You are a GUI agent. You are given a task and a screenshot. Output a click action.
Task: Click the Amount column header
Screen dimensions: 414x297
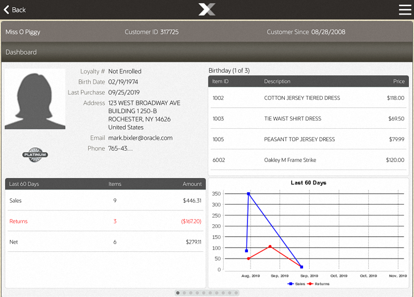coord(192,184)
